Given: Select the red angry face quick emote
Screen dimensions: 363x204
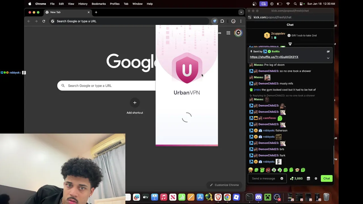Looking at the screenshot, I should click(x=268, y=170).
